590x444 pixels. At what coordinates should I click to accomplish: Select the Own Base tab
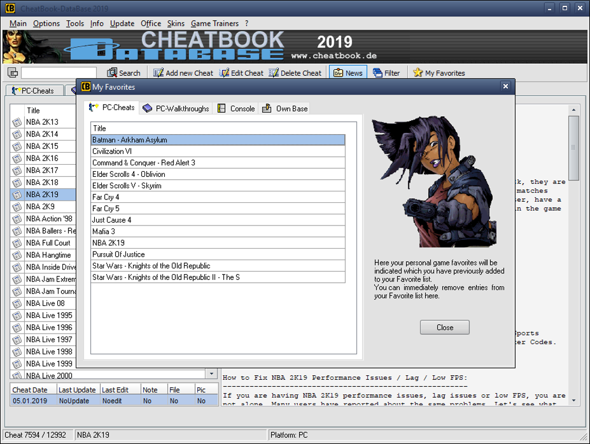click(x=285, y=109)
